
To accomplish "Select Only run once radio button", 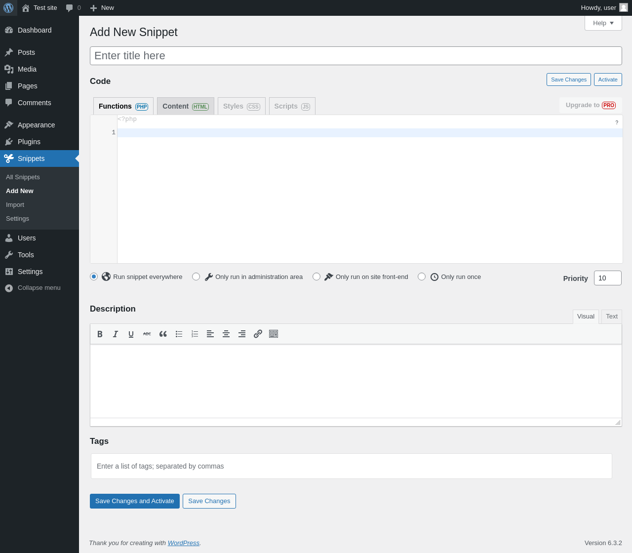I will (x=422, y=276).
